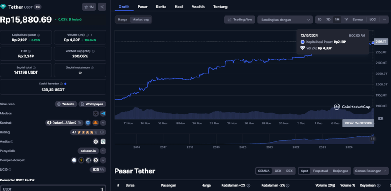
Task: Open the TradingView chart button
Action: point(240,20)
